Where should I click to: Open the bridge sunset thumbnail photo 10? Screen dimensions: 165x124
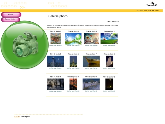click(x=73, y=84)
